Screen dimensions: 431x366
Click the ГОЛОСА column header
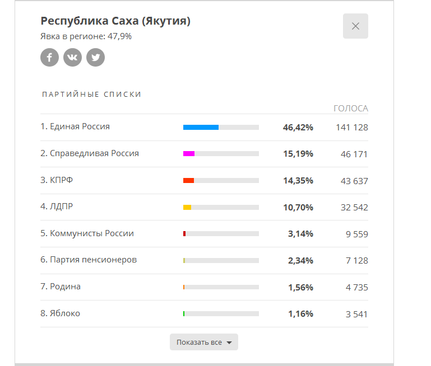351,109
